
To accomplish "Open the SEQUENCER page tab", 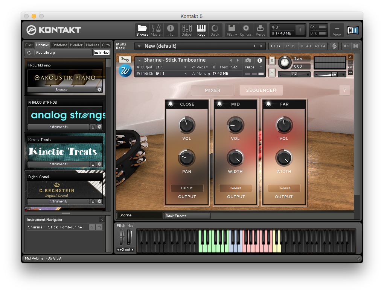I will pyautogui.click(x=261, y=91).
